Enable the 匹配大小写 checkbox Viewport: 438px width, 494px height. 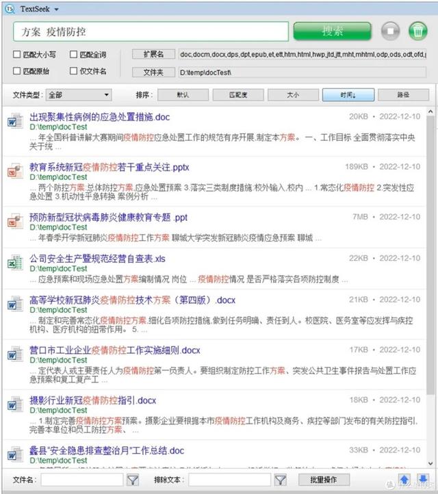[x=16, y=55]
